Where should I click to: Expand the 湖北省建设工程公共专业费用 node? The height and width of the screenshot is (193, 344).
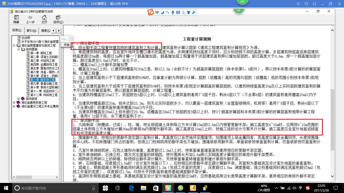[14, 106]
